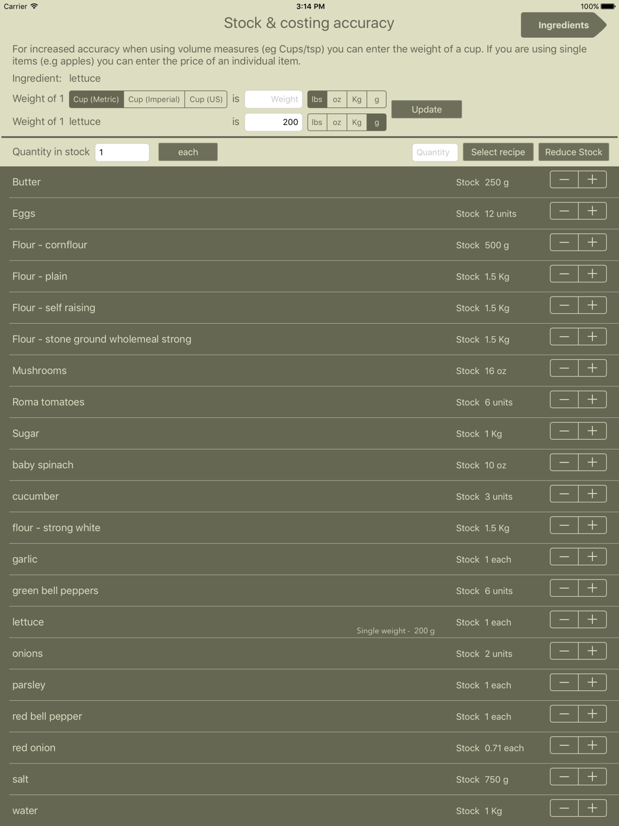The image size is (619, 826).
Task: Increase Mushrooms stock with plus
Action: point(592,368)
